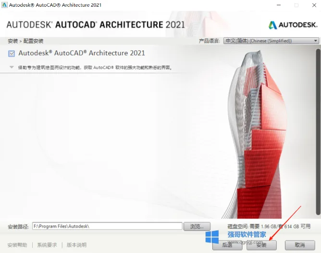321x253 pixels.
Task: Click the 配置安装 breadcrumb text
Action: click(33, 41)
